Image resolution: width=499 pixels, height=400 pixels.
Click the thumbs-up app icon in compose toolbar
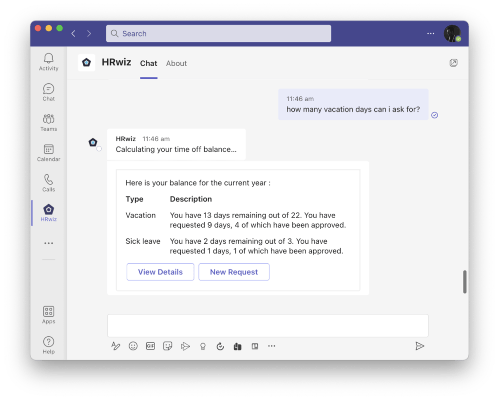coord(238,346)
